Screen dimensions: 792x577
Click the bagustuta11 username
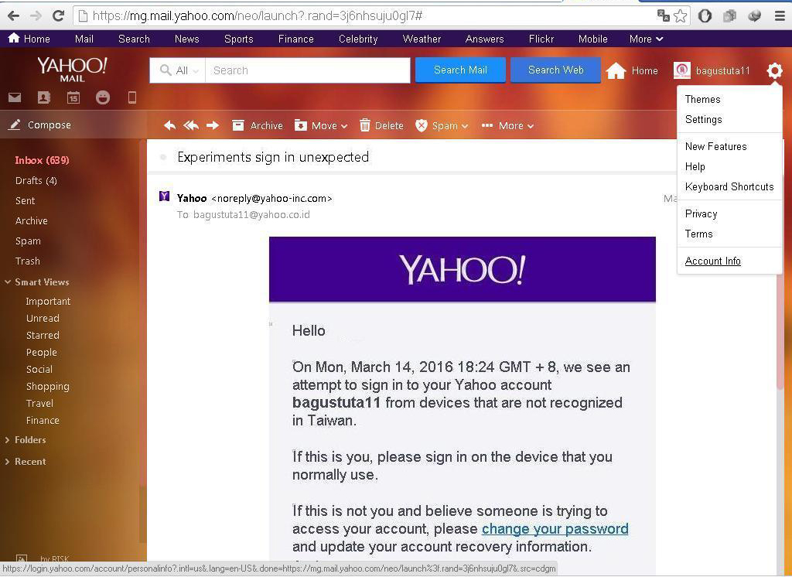tap(723, 70)
